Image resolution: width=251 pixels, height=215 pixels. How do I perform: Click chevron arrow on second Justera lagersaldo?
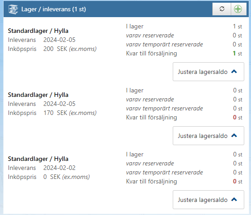tap(234, 135)
